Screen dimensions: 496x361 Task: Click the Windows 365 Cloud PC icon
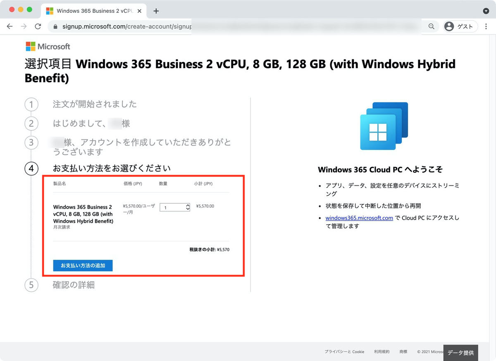tap(384, 126)
